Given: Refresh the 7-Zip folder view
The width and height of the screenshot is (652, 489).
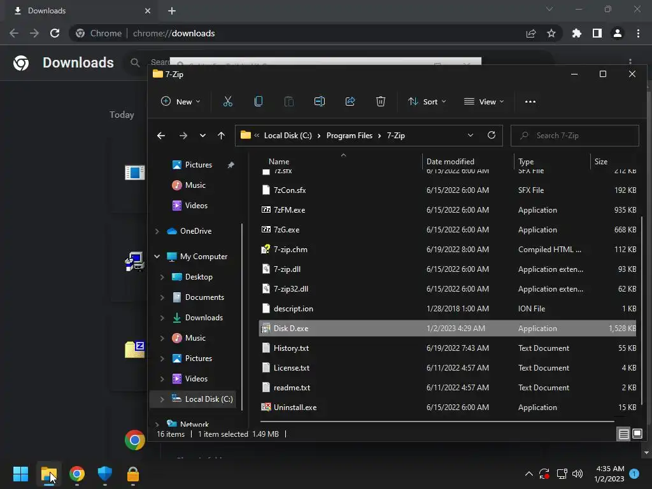Looking at the screenshot, I should pos(492,135).
